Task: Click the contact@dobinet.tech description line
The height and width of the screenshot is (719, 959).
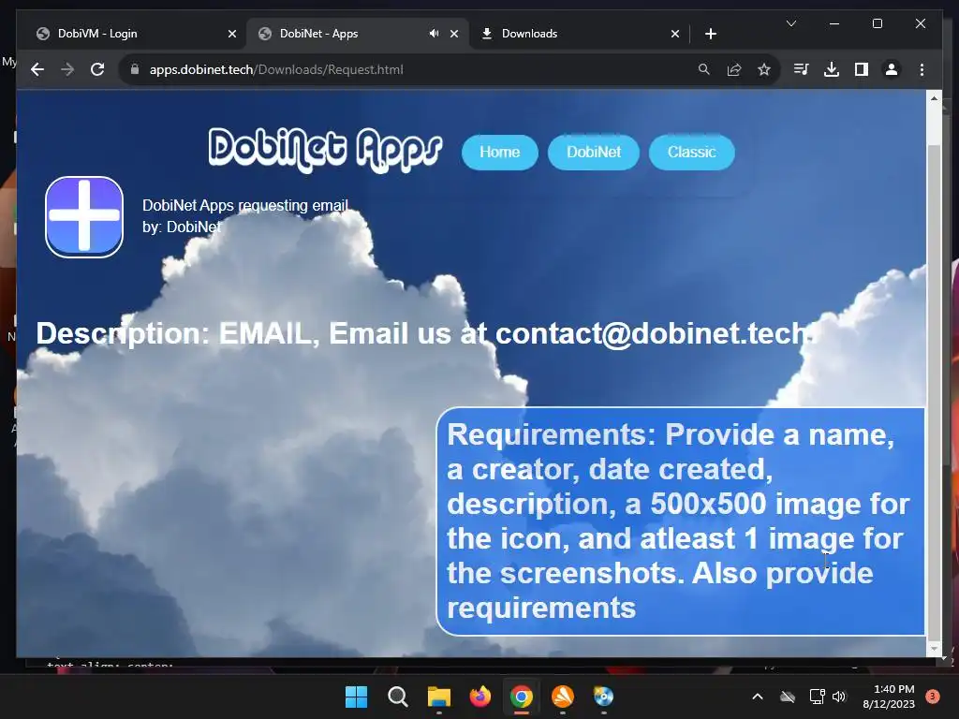Action: click(x=425, y=333)
